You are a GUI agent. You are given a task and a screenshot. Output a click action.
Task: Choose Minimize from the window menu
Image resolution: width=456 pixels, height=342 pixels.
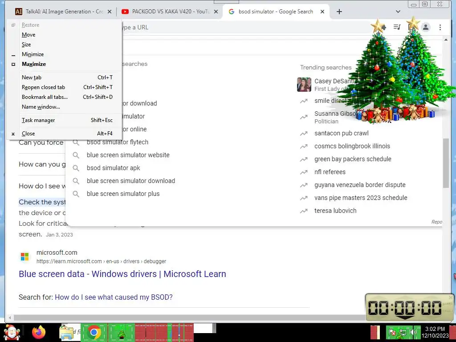(x=33, y=54)
